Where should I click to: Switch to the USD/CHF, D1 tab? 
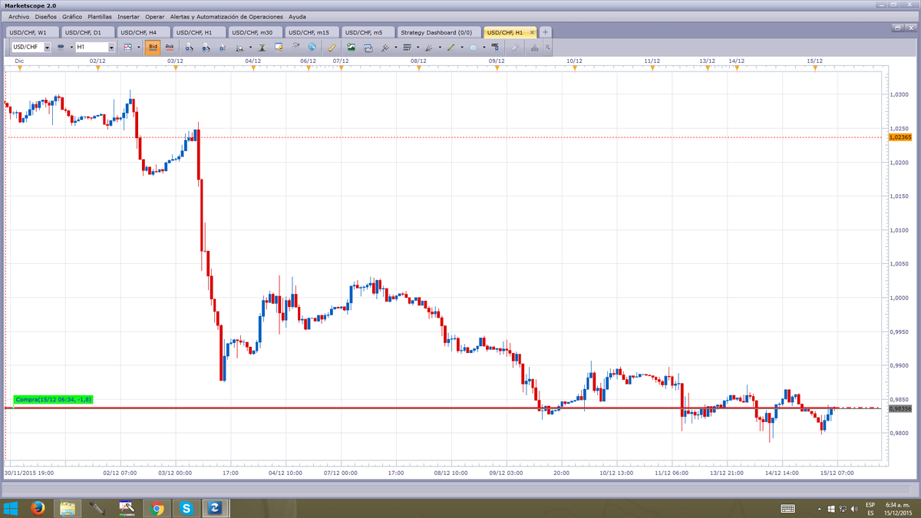click(87, 32)
